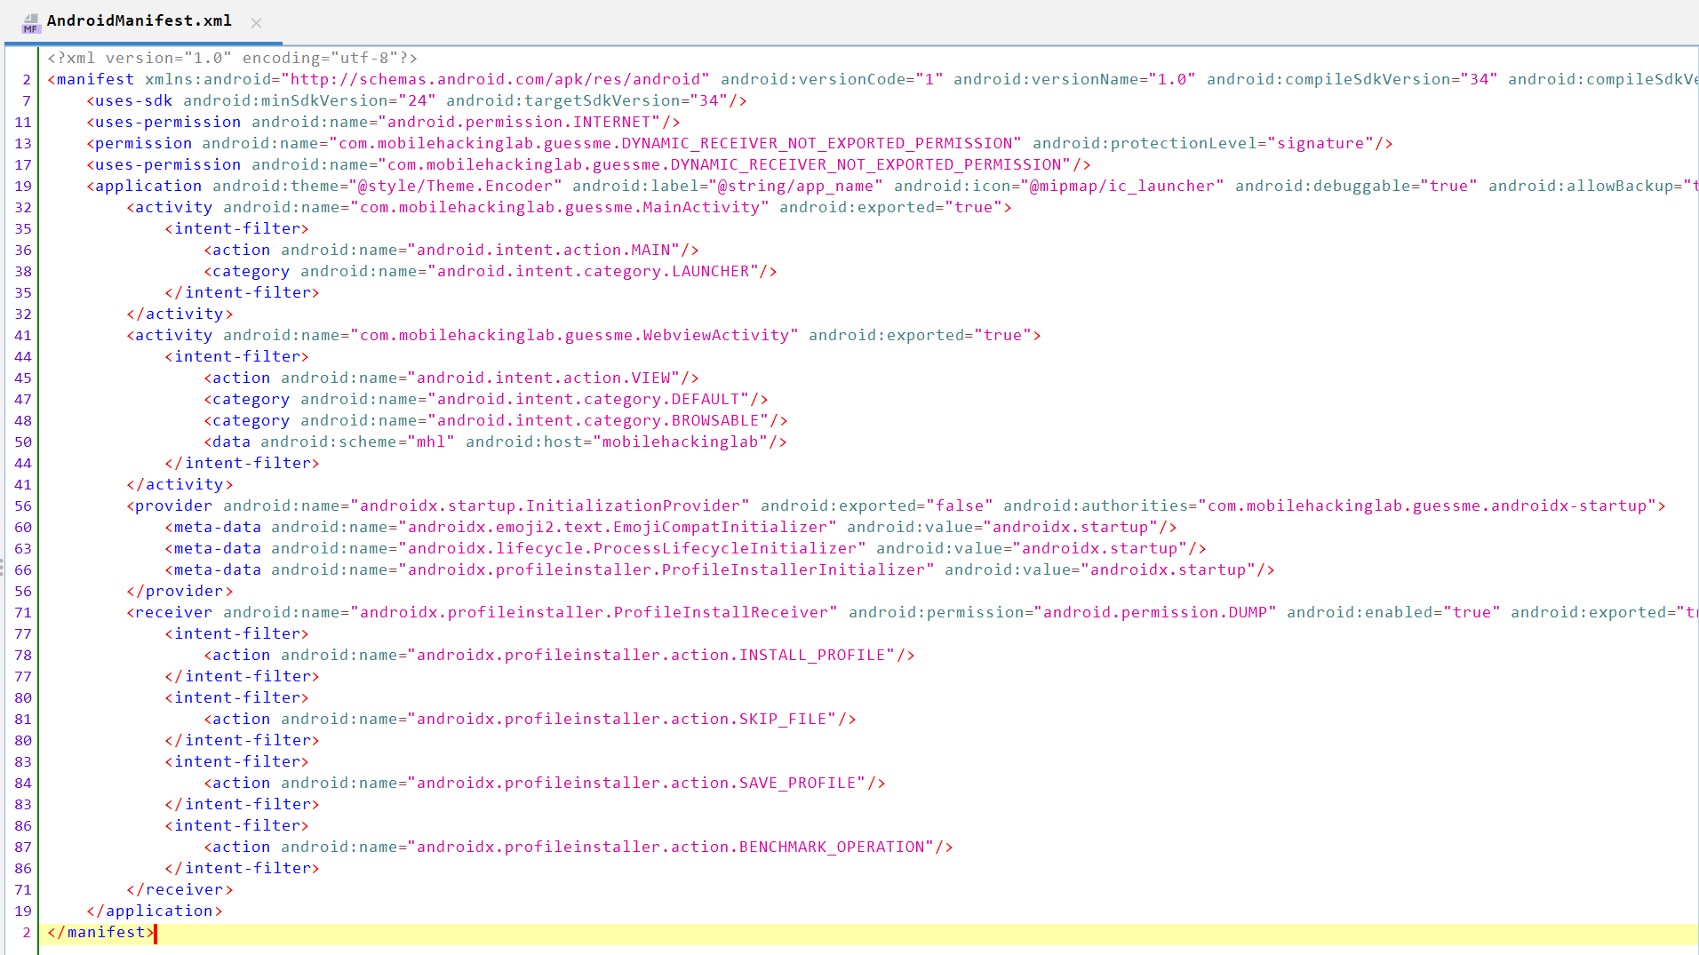This screenshot has height=955, width=1699.
Task: Click line number 50 in the gutter
Action: (x=23, y=442)
